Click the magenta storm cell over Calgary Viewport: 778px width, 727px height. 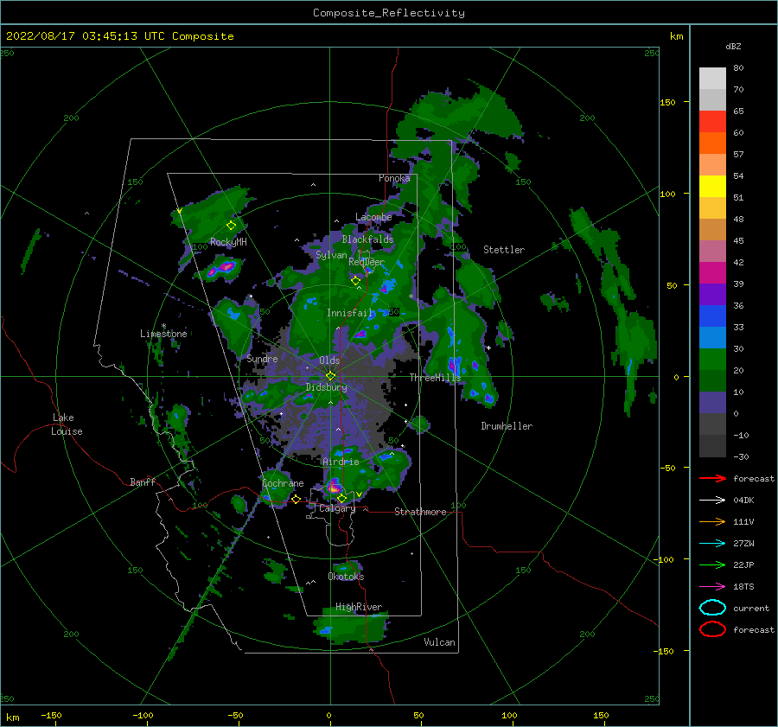click(x=335, y=487)
